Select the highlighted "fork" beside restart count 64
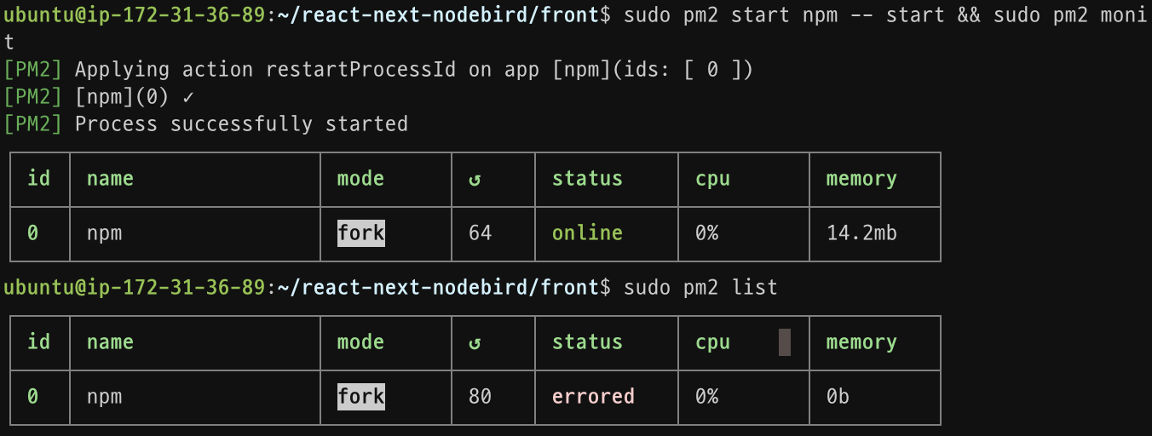 (360, 232)
